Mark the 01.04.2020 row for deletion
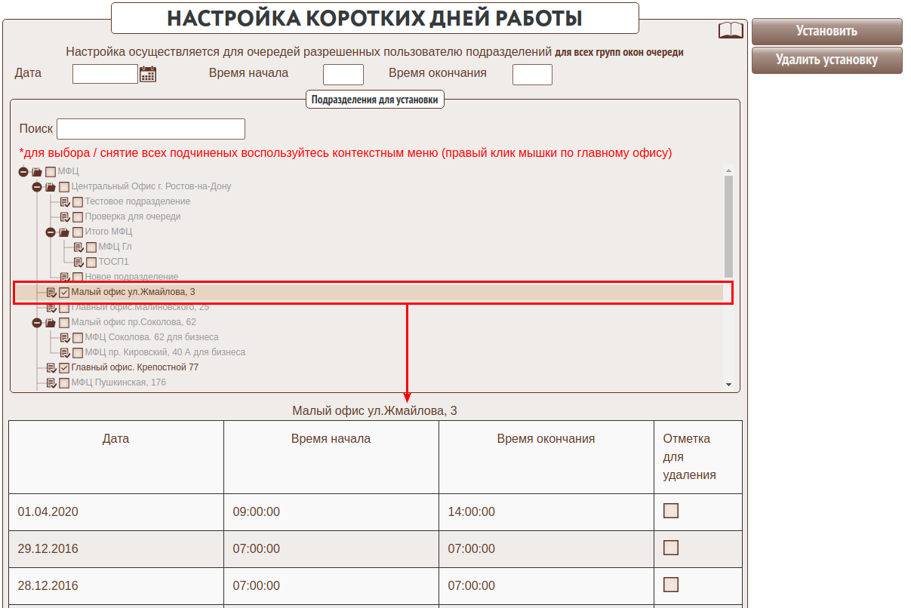 tap(670, 511)
